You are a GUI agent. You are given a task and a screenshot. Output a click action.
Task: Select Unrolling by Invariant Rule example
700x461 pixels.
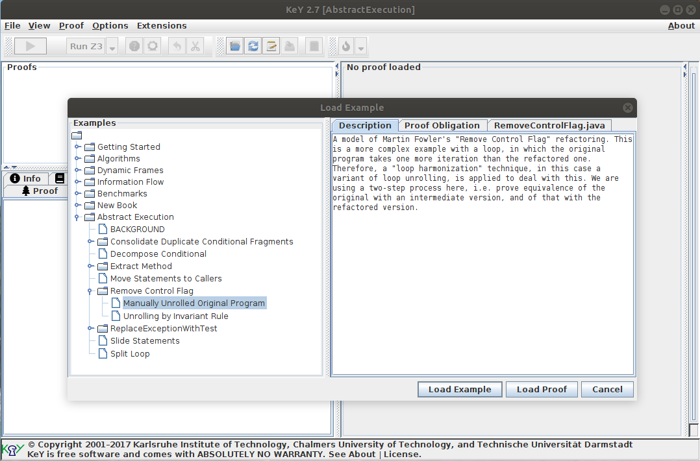pyautogui.click(x=175, y=316)
